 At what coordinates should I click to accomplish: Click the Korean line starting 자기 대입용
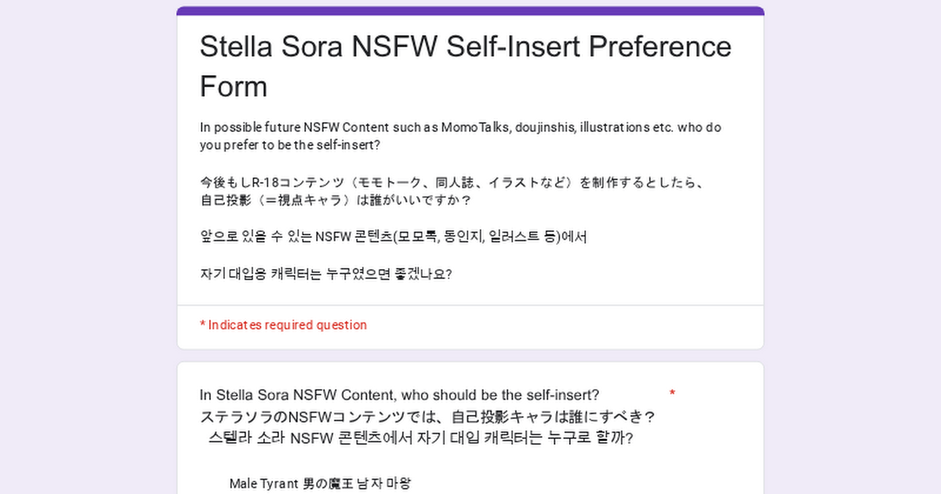click(x=325, y=274)
